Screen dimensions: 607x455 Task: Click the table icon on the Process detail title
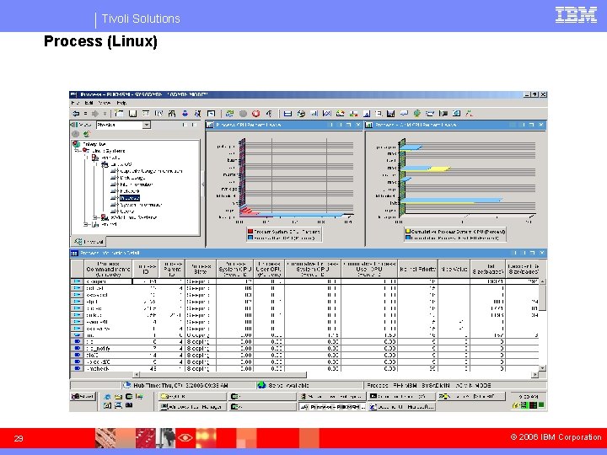[x=74, y=253]
